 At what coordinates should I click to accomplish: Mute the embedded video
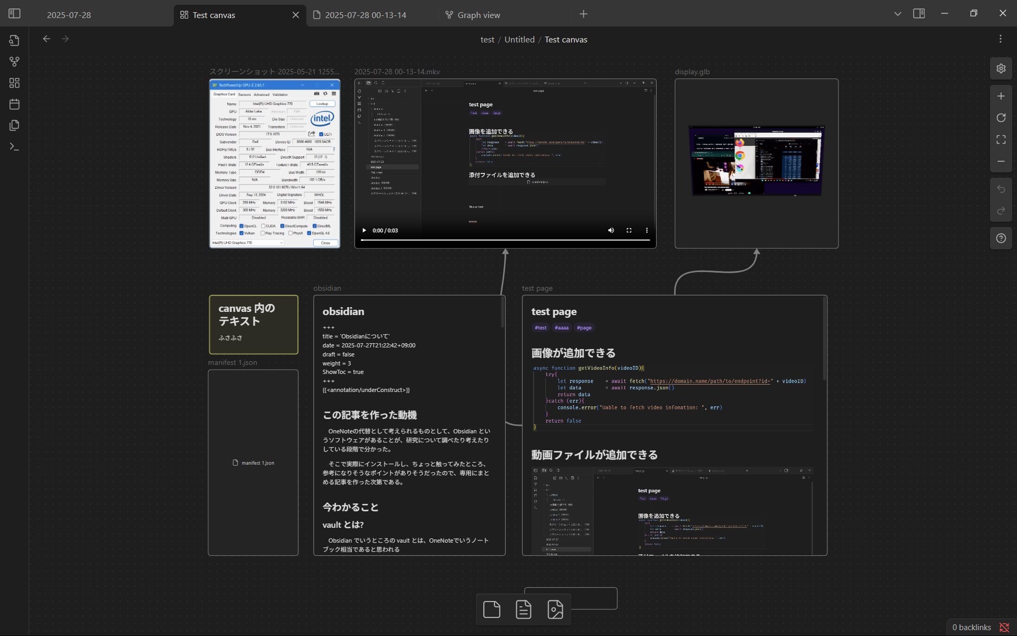pos(611,230)
